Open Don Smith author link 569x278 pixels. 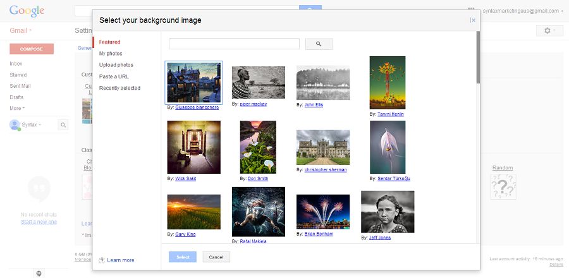click(x=258, y=179)
